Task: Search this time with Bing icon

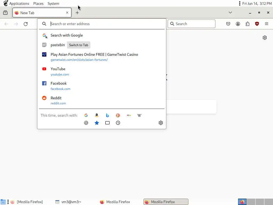Action: [x=107, y=115]
